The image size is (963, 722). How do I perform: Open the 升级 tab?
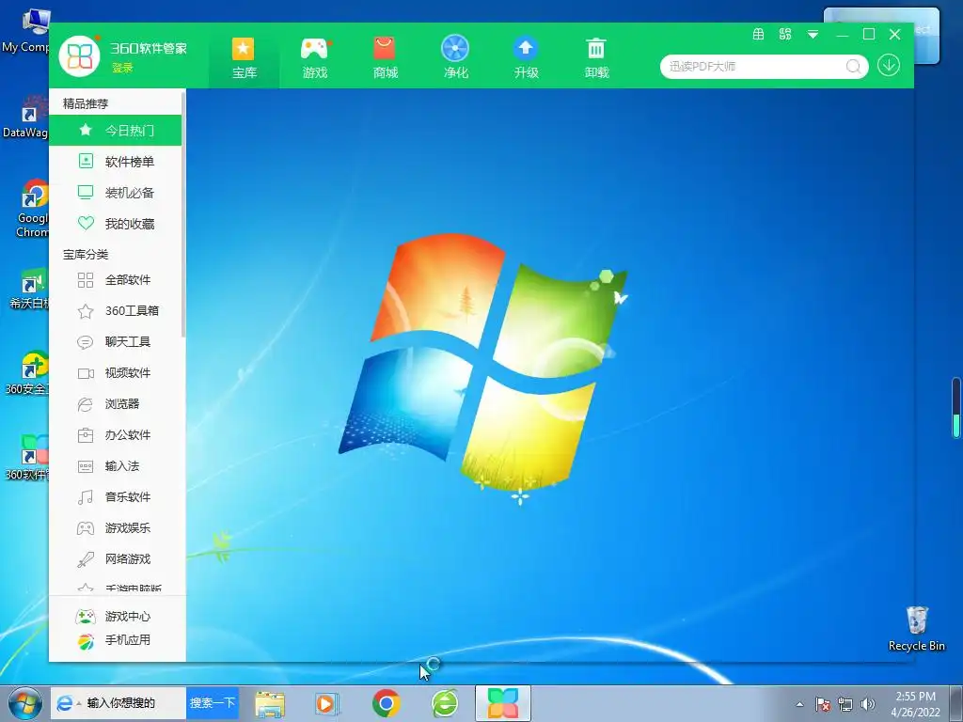pos(527,58)
